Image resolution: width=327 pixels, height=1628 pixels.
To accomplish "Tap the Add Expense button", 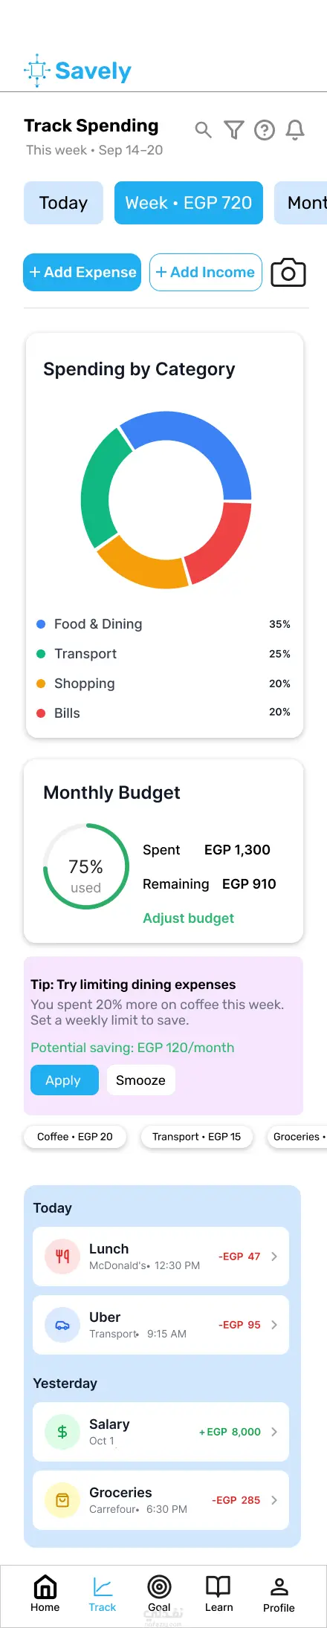I will coord(82,273).
